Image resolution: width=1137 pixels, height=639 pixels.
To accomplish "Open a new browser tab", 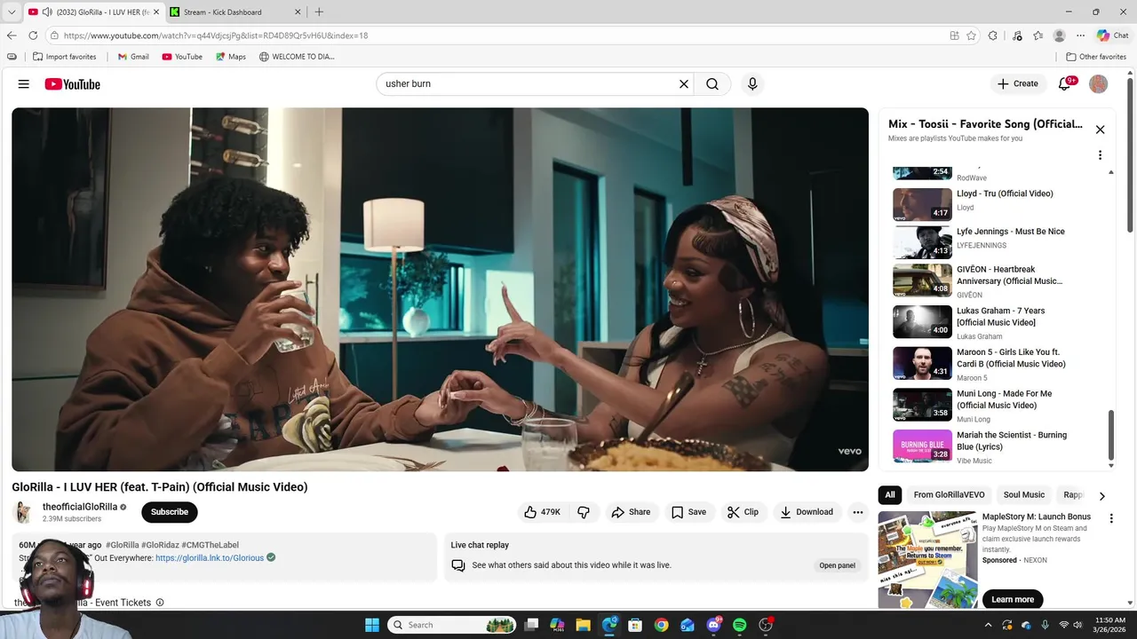I will pyautogui.click(x=319, y=12).
